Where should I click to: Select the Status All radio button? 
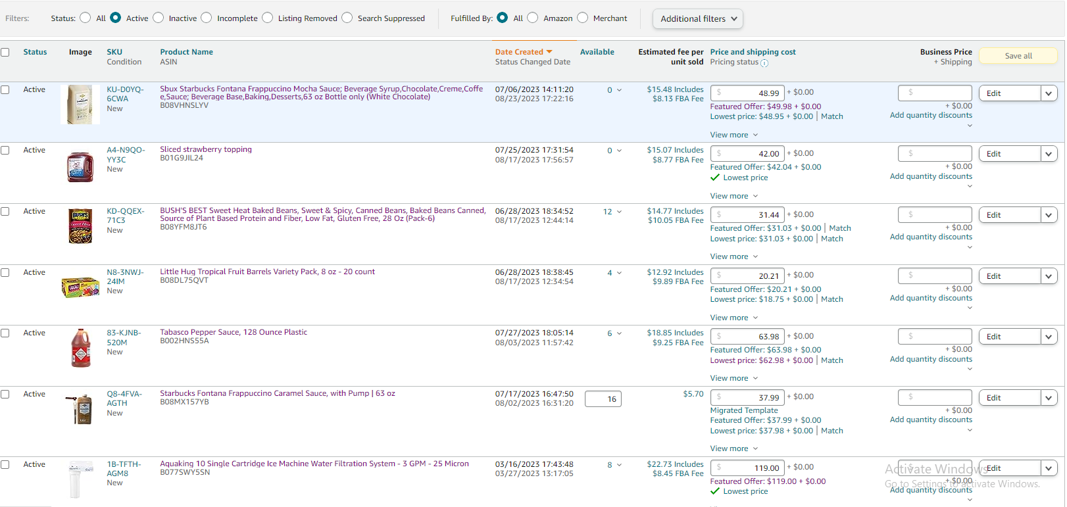pos(86,18)
